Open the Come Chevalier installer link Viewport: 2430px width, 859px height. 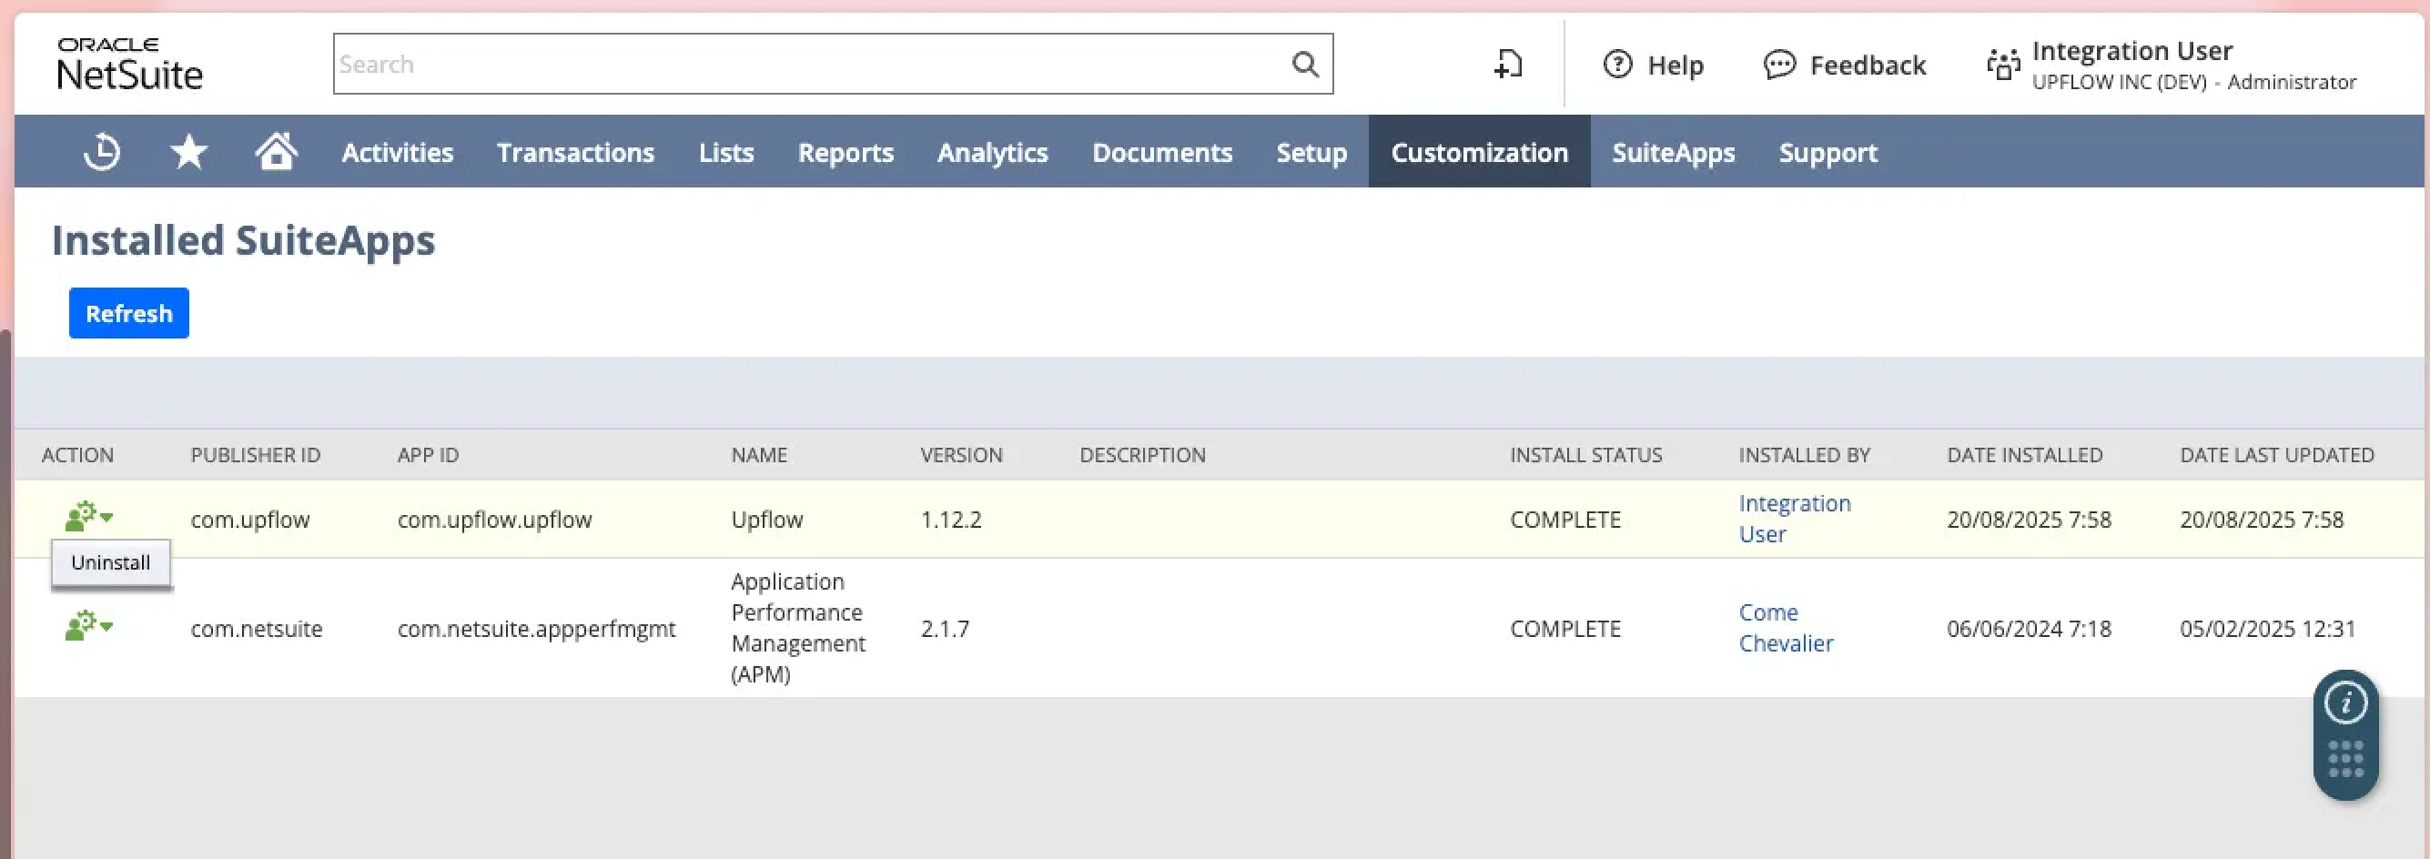[x=1785, y=628]
